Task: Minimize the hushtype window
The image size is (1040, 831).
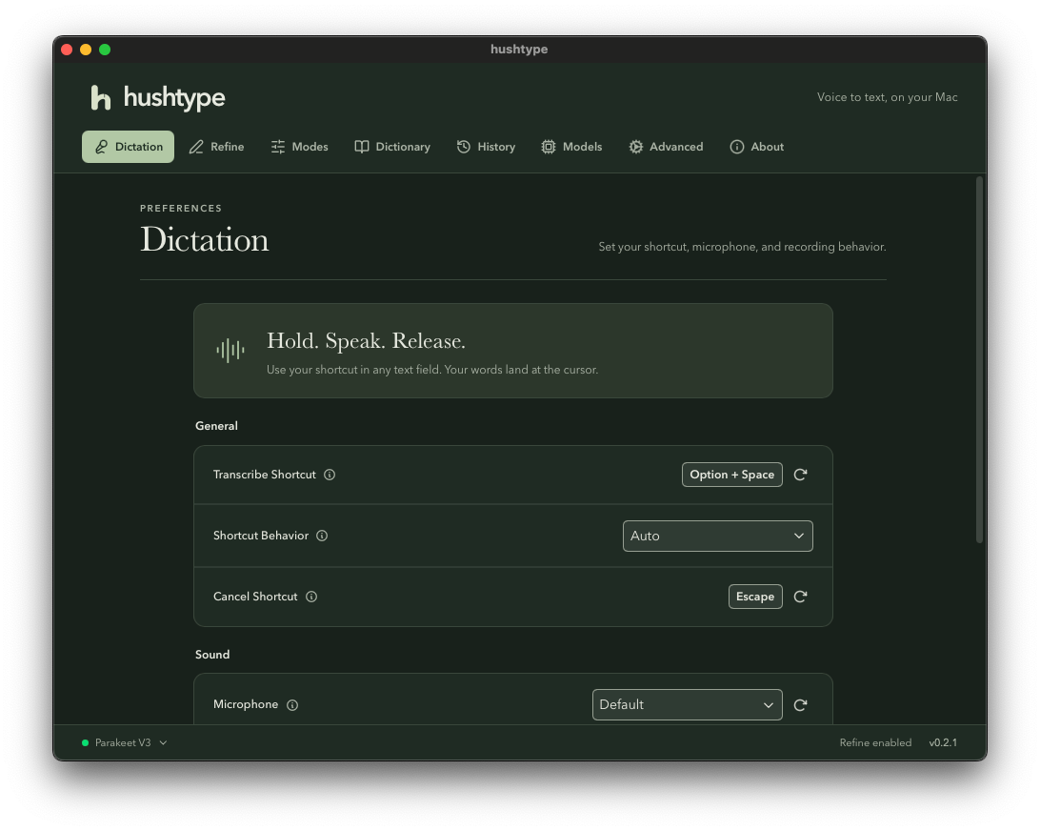Action: (86, 50)
